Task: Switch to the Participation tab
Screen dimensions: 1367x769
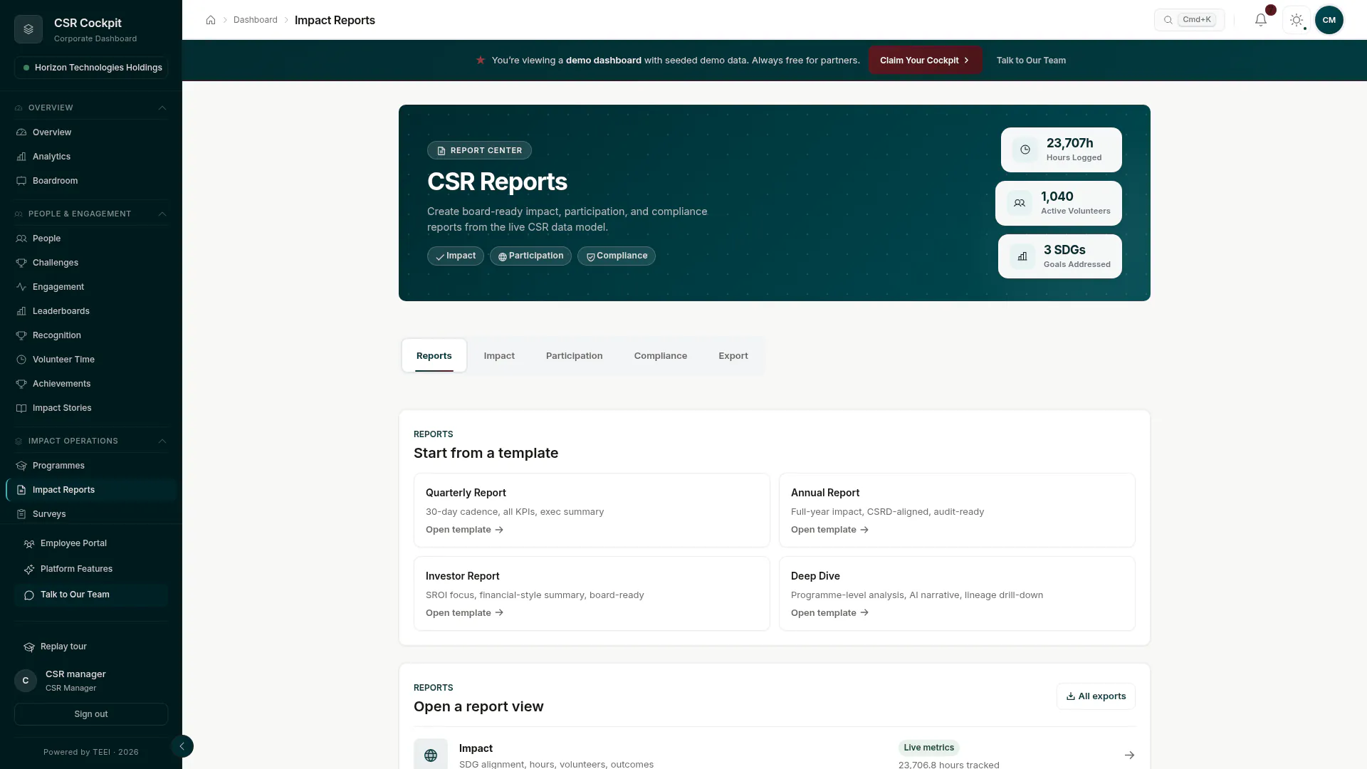Action: (x=574, y=355)
